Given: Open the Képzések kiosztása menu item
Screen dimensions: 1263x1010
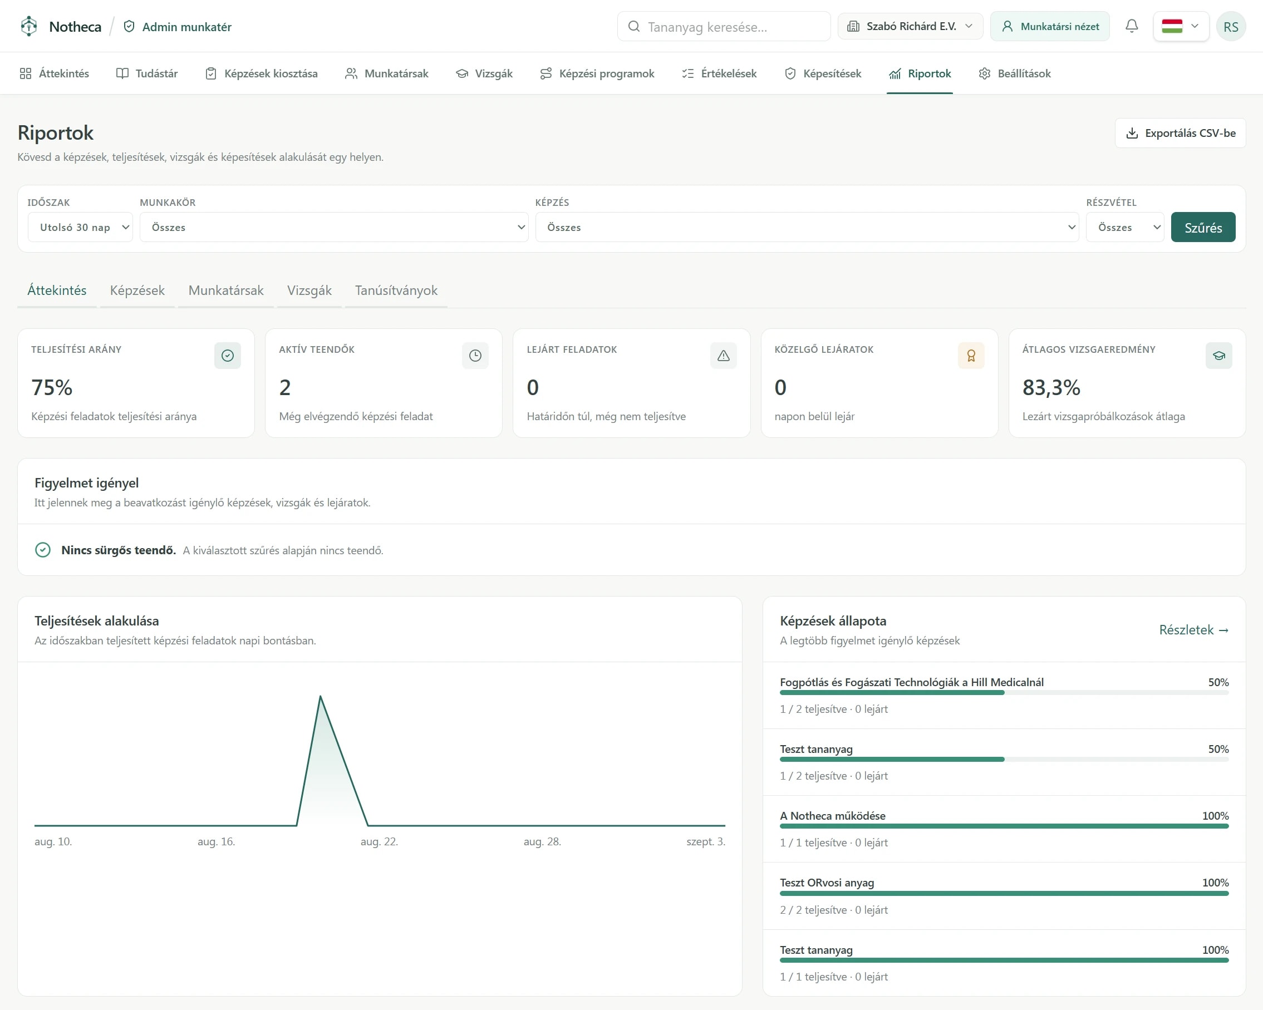Looking at the screenshot, I should tap(261, 73).
